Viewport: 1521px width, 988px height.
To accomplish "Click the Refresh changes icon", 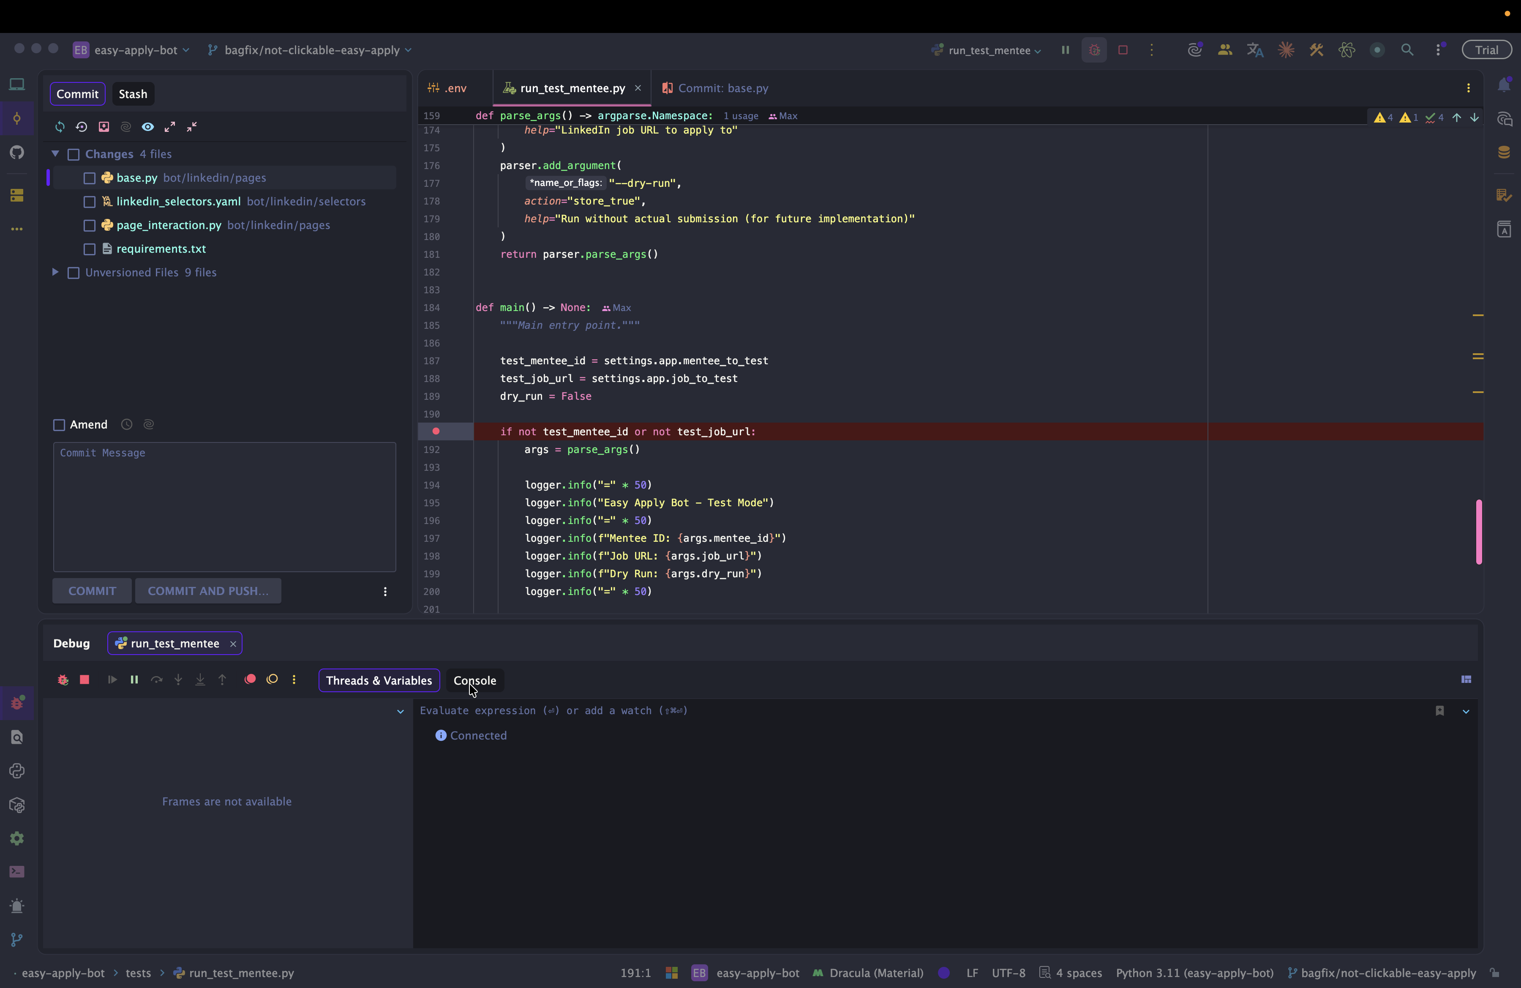I will click(60, 126).
